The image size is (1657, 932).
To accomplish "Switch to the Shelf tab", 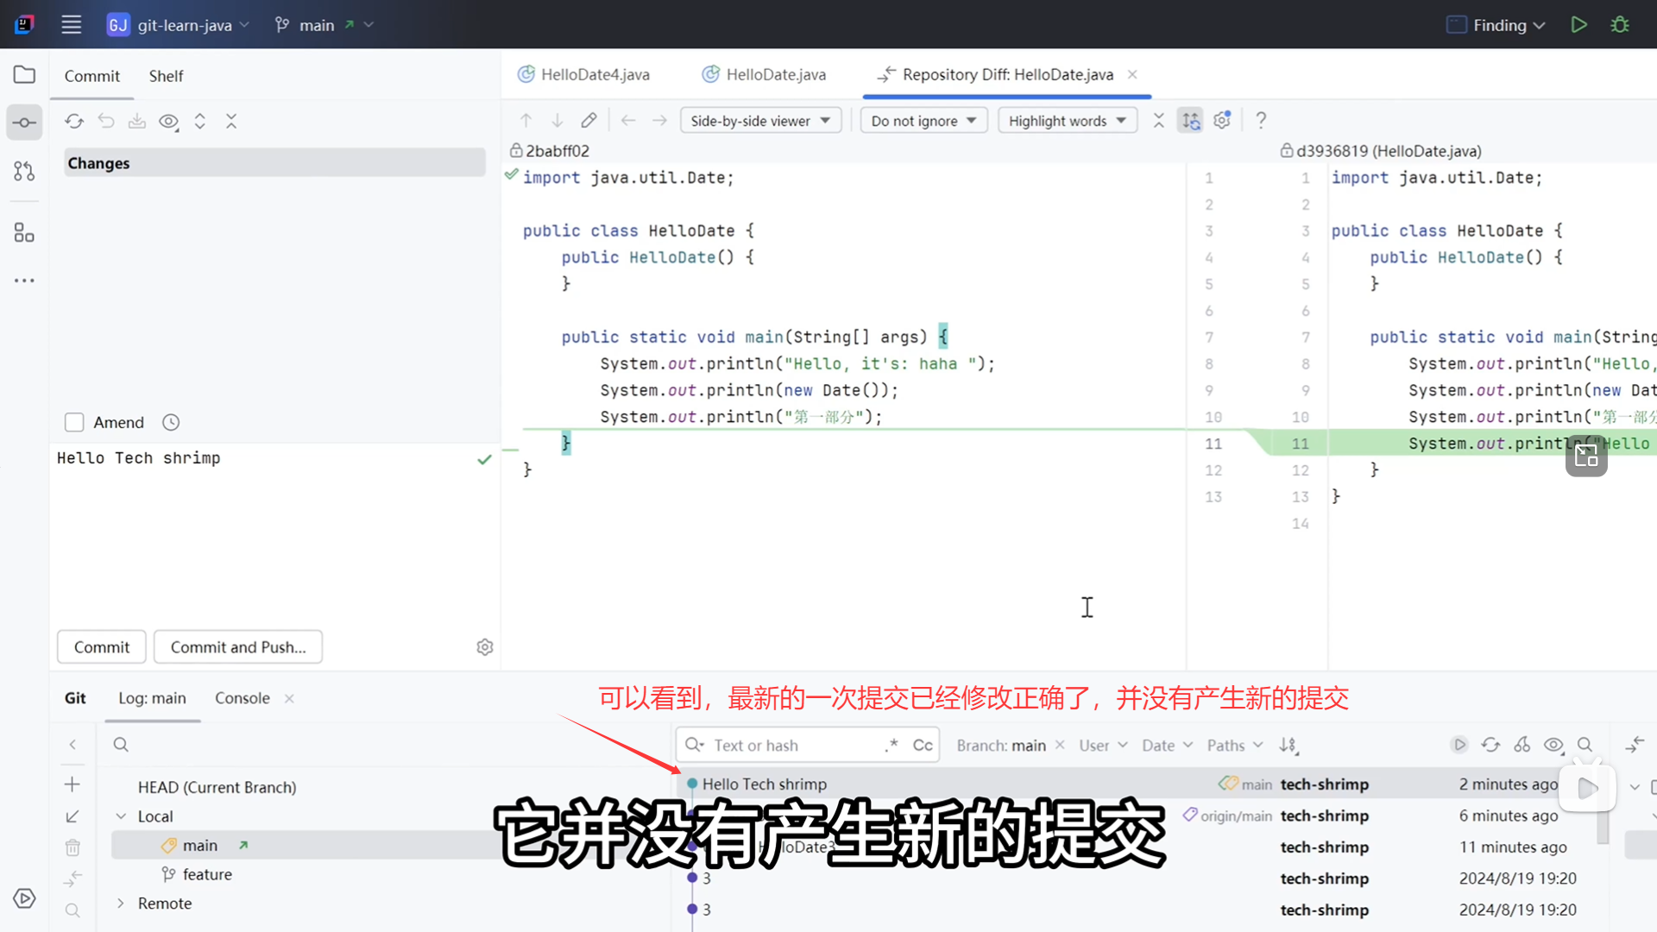I will coord(166,76).
